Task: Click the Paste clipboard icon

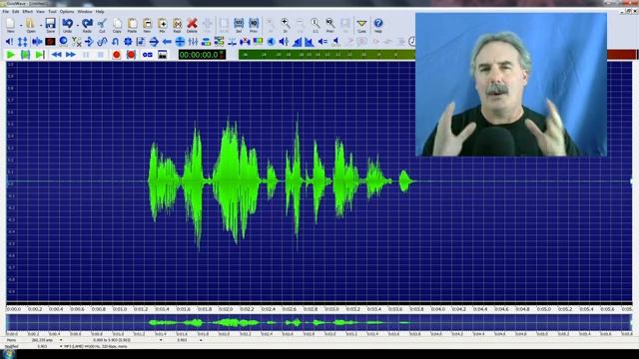Action: tap(132, 24)
